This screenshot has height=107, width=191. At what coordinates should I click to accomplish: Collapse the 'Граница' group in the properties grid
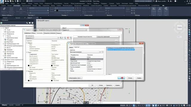(27, 71)
